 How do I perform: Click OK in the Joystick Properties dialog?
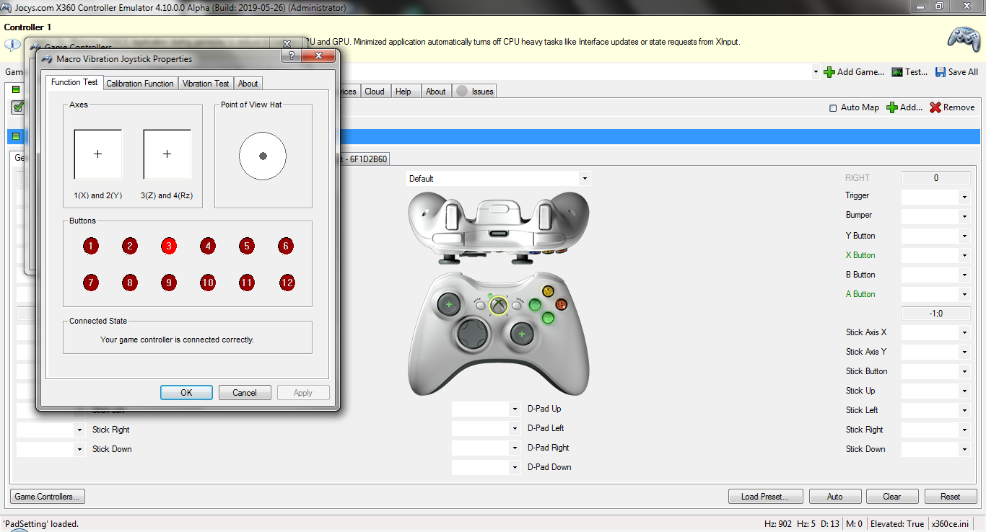pyautogui.click(x=186, y=393)
